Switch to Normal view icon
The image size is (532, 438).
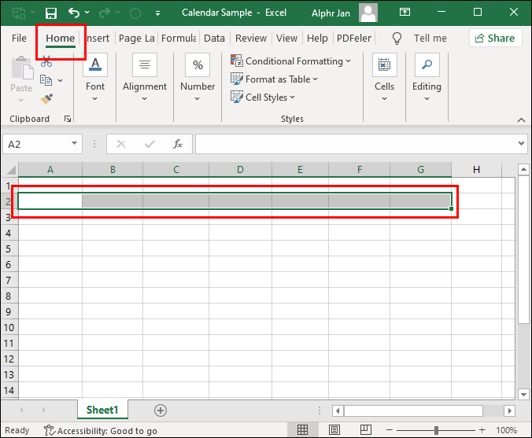coord(302,430)
